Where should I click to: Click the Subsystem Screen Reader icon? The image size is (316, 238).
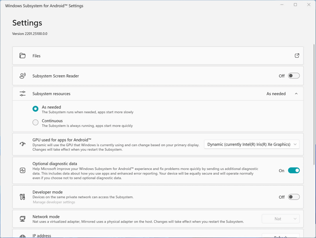pos(23,76)
